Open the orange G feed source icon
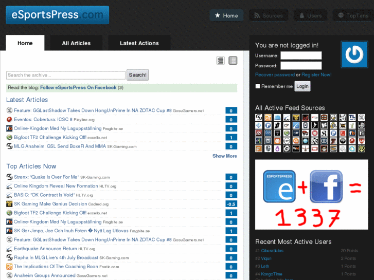This screenshot has height=280, width=374. pyautogui.click(x=296, y=141)
